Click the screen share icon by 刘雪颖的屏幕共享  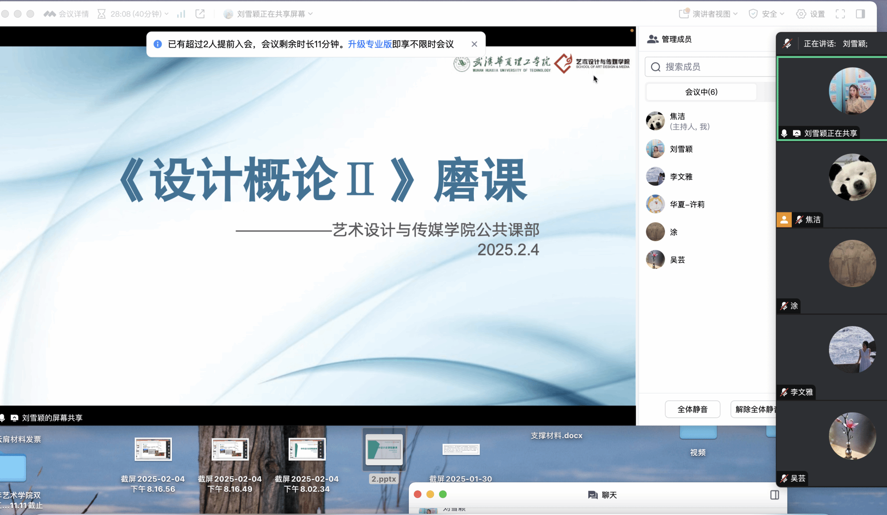[x=14, y=418]
